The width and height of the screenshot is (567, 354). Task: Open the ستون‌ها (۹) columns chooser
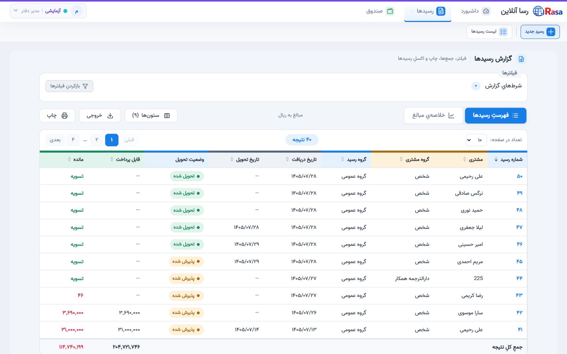point(151,115)
